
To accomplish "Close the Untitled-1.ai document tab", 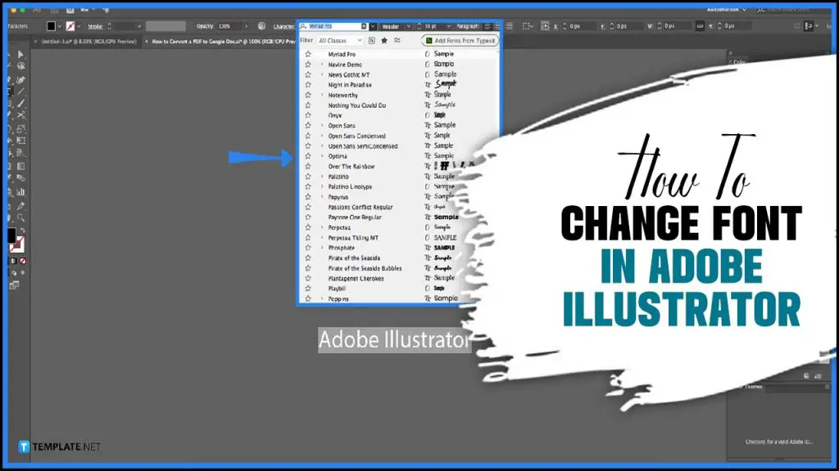I will (35, 42).
